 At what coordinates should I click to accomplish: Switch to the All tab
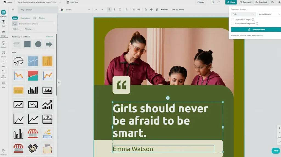point(13,10)
